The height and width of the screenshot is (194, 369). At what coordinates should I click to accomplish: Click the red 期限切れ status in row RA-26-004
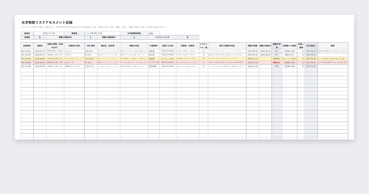[276, 63]
